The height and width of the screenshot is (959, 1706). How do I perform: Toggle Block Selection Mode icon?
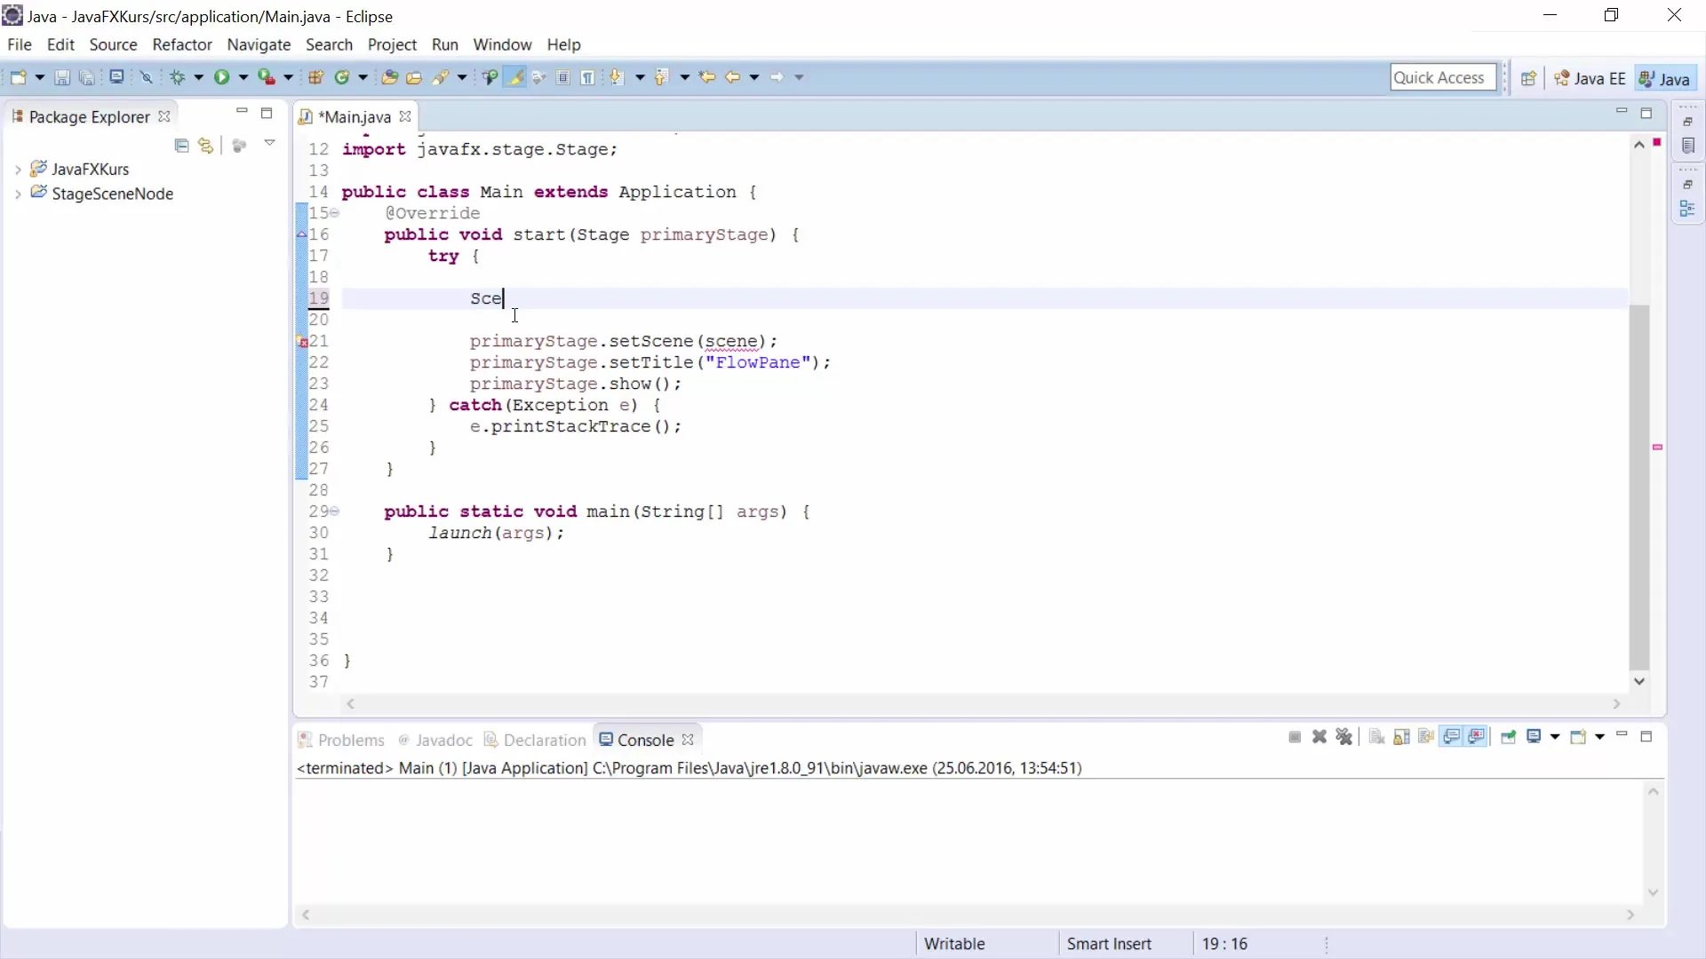coord(563,77)
